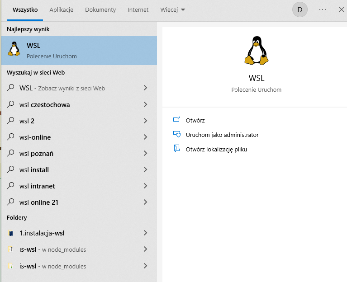Click the search icon beside 'wsl czestochowa'
Image resolution: width=347 pixels, height=282 pixels.
pyautogui.click(x=10, y=104)
